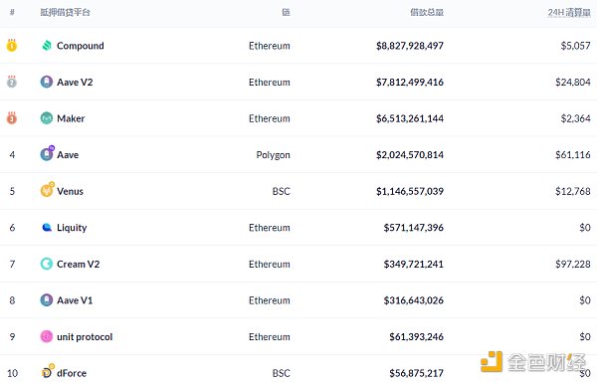Click the Cream V2 logo icon
The width and height of the screenshot is (597, 383).
pos(47,264)
